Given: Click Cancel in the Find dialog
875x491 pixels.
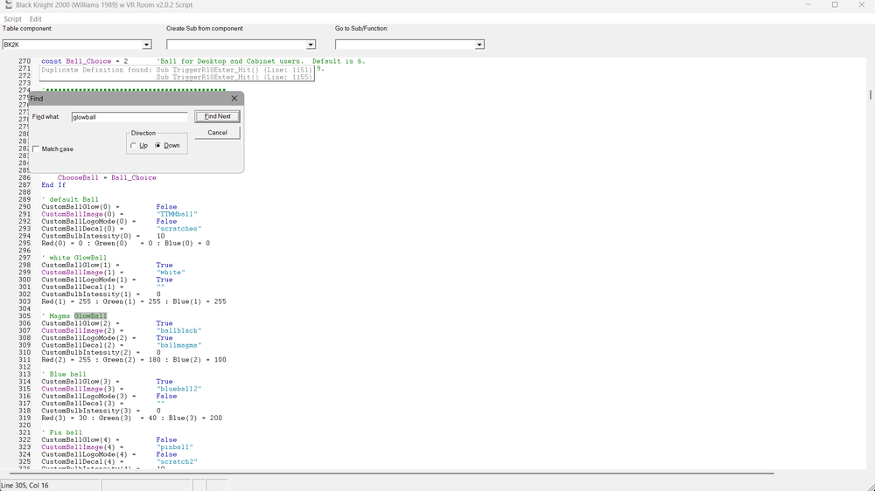Looking at the screenshot, I should (217, 133).
